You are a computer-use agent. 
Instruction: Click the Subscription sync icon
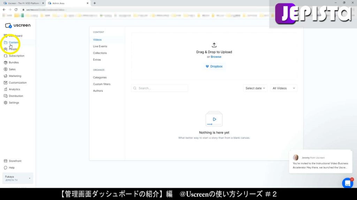tap(6, 56)
